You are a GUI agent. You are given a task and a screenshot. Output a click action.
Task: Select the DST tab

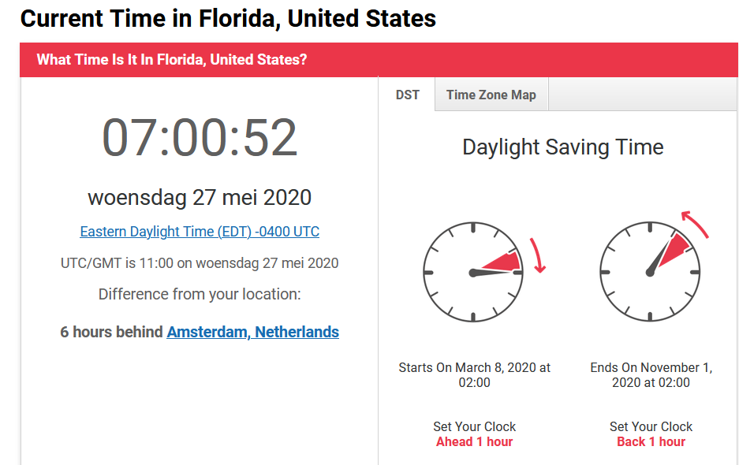click(407, 95)
